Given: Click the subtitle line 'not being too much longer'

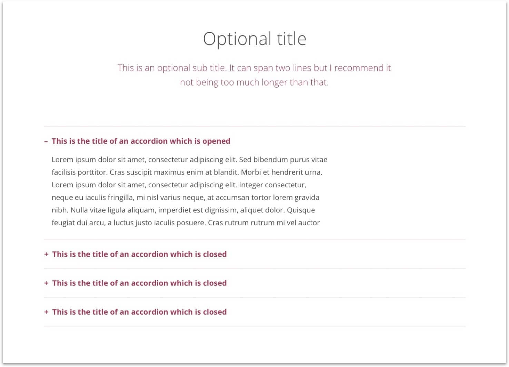Looking at the screenshot, I should point(254,82).
